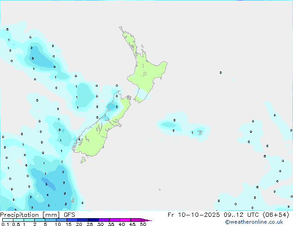Select the 0.5–1 mm legend swatch
The width and height of the screenshot is (293, 226).
click(x=18, y=220)
